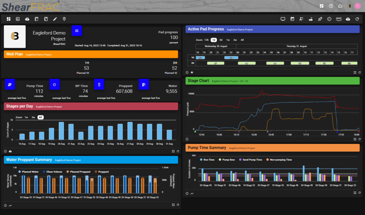Click the clock history icon in the toolbar

pos(329,19)
